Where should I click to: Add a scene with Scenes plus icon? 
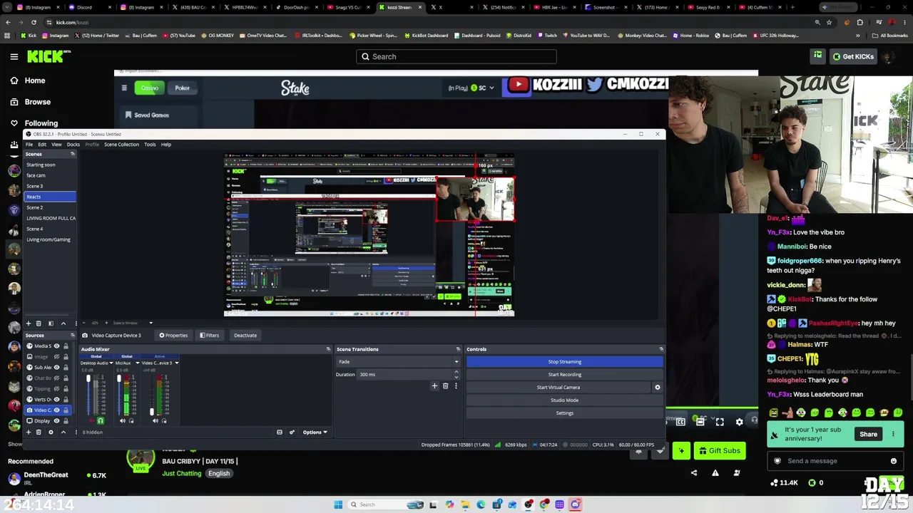pyautogui.click(x=29, y=323)
